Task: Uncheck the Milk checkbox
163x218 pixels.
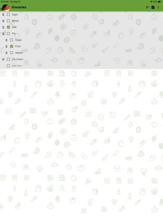Action: pyautogui.click(x=8, y=27)
